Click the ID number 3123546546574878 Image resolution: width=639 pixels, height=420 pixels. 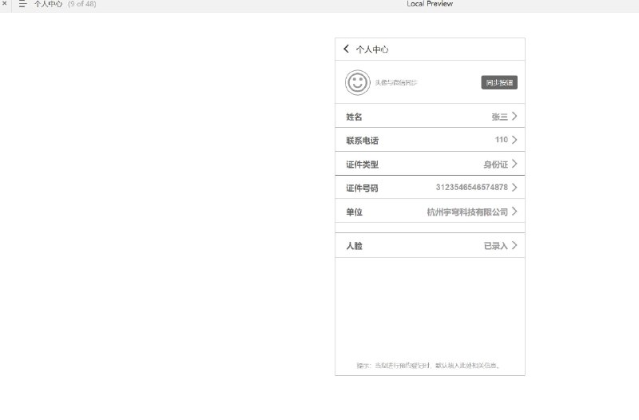pyautogui.click(x=472, y=188)
